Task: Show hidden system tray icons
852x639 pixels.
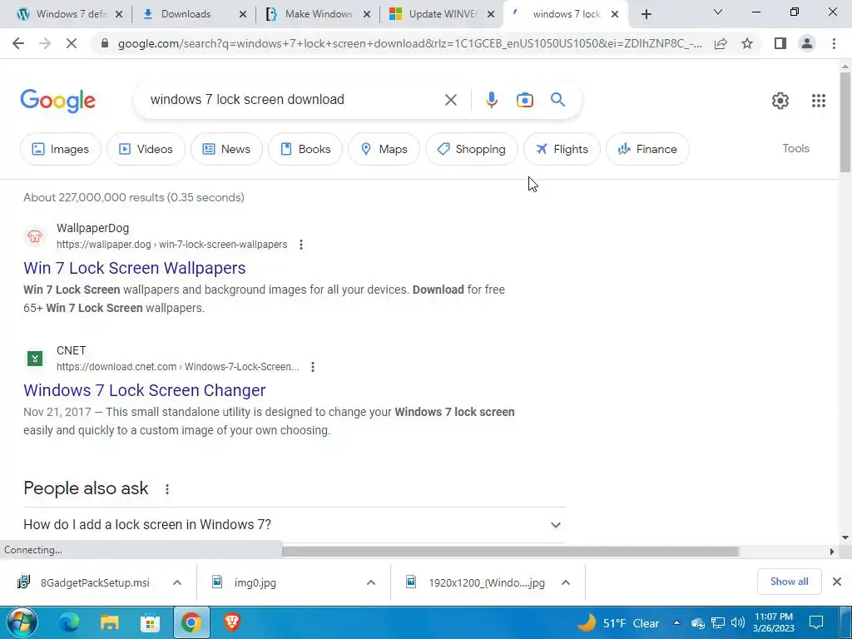Action: [x=676, y=622]
